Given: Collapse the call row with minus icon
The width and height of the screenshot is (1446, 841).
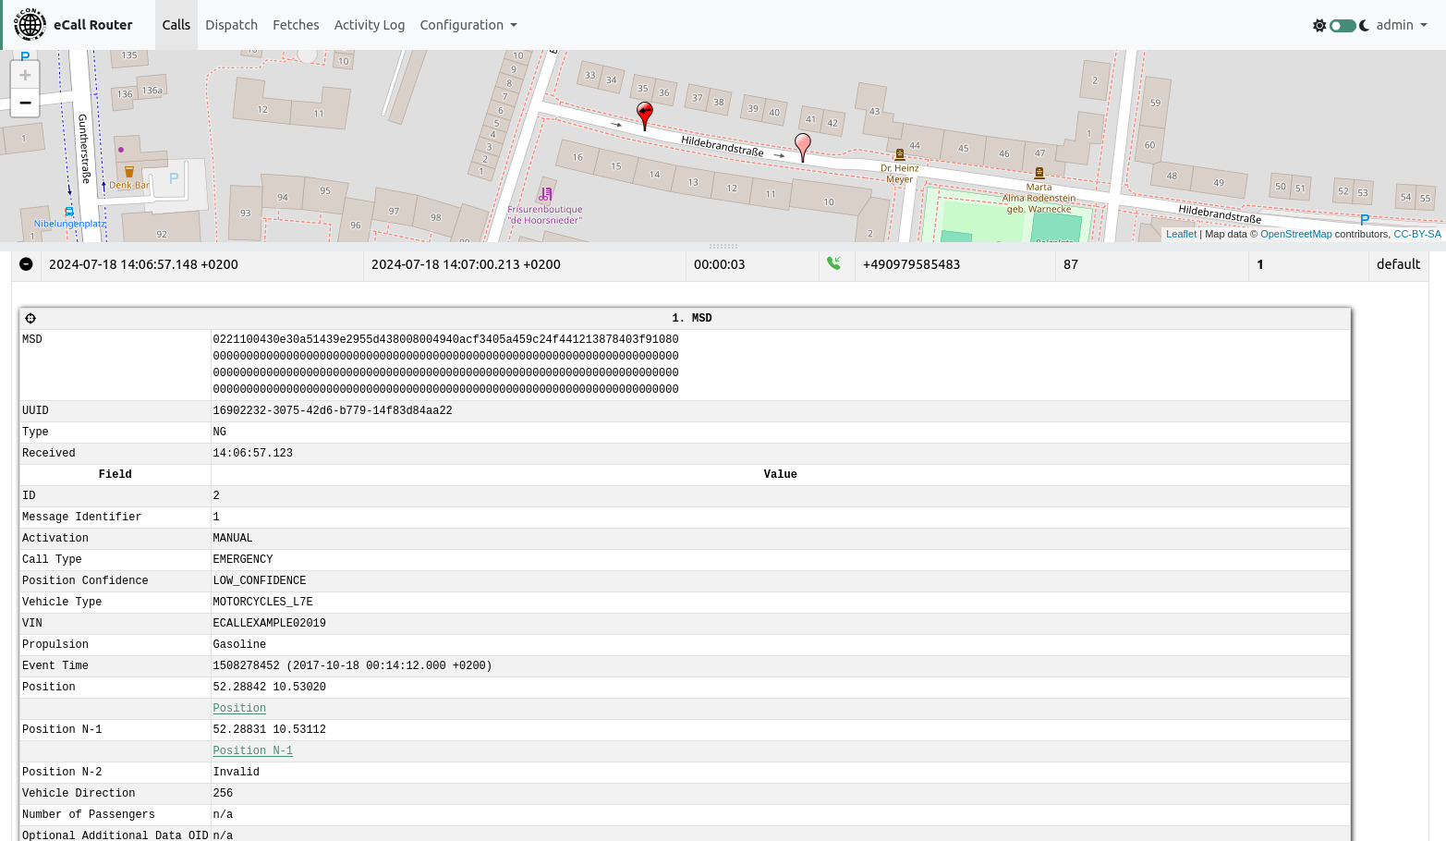Looking at the screenshot, I should coord(26,264).
